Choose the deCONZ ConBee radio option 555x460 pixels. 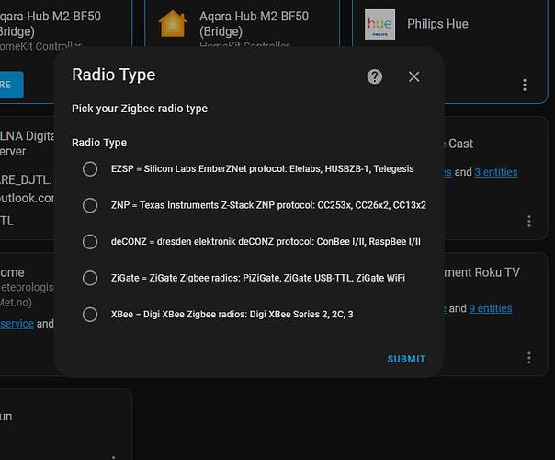point(90,242)
